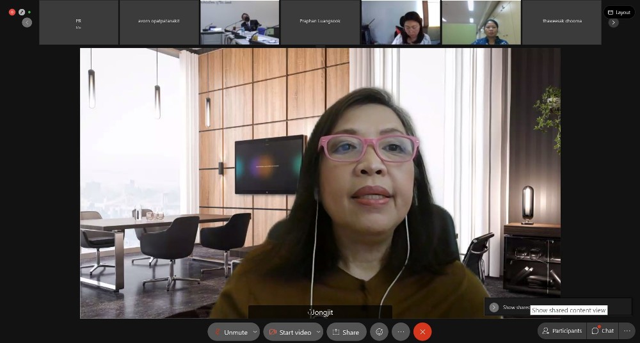This screenshot has width=640, height=343.
Task: Open the Layout menu
Action: pos(619,12)
